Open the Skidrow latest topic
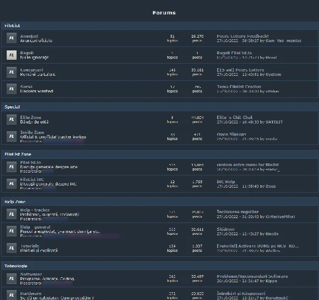319x300 pixels. tap(225, 229)
